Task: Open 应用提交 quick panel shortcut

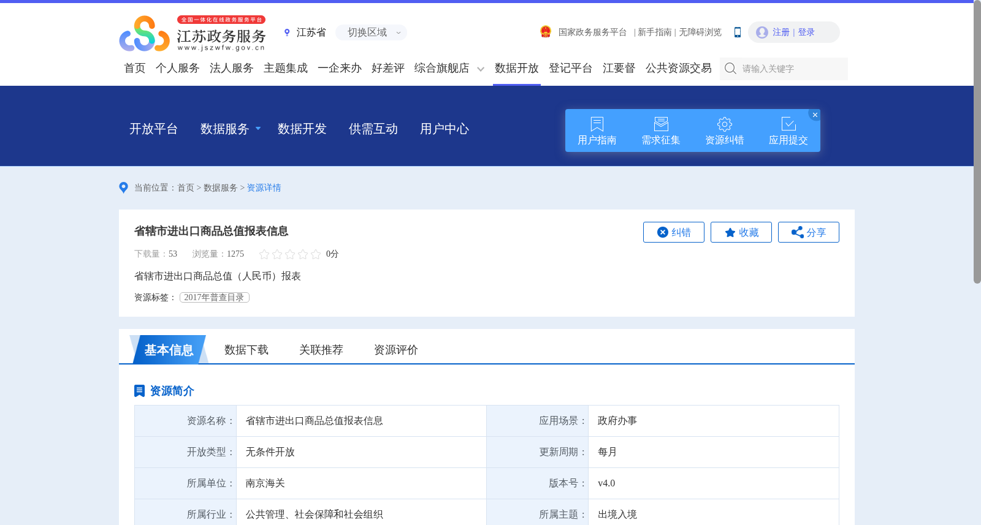Action: (788, 131)
